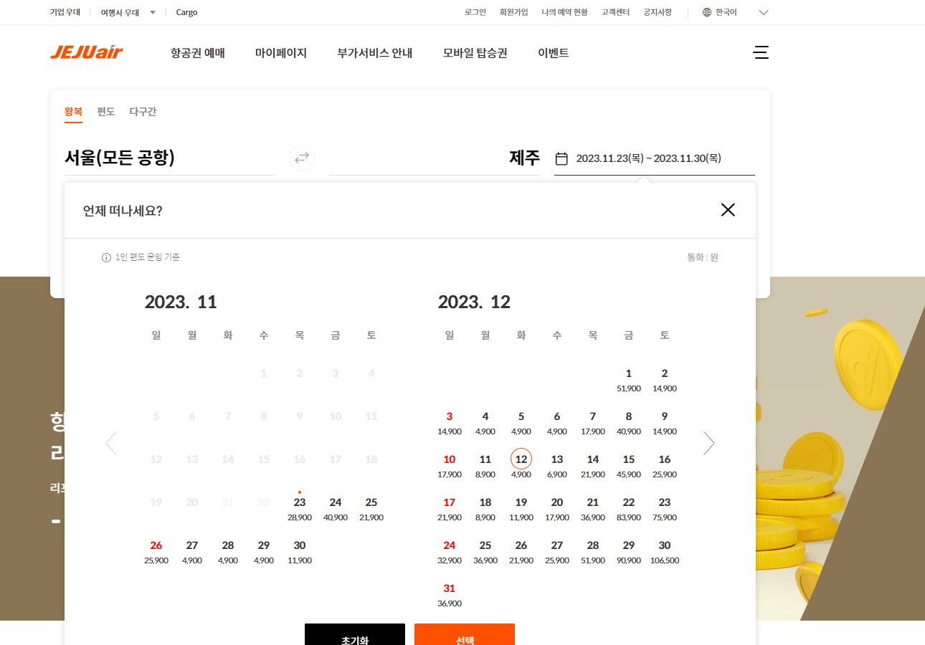Expand the 한국어 language dropdown chevron
This screenshot has height=645, width=925.
pyautogui.click(x=764, y=12)
